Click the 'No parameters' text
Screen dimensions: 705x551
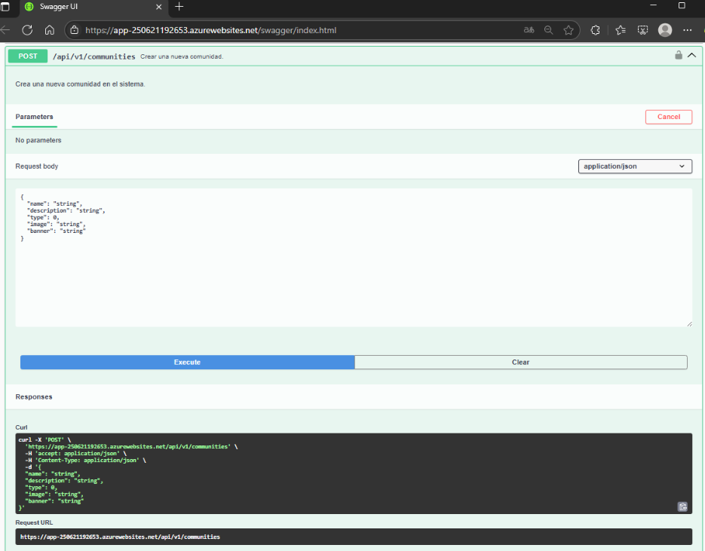[x=38, y=140]
